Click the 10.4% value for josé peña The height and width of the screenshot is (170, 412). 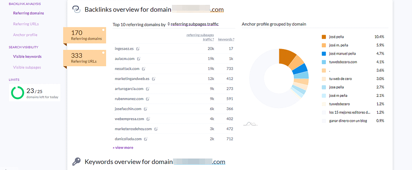click(379, 37)
